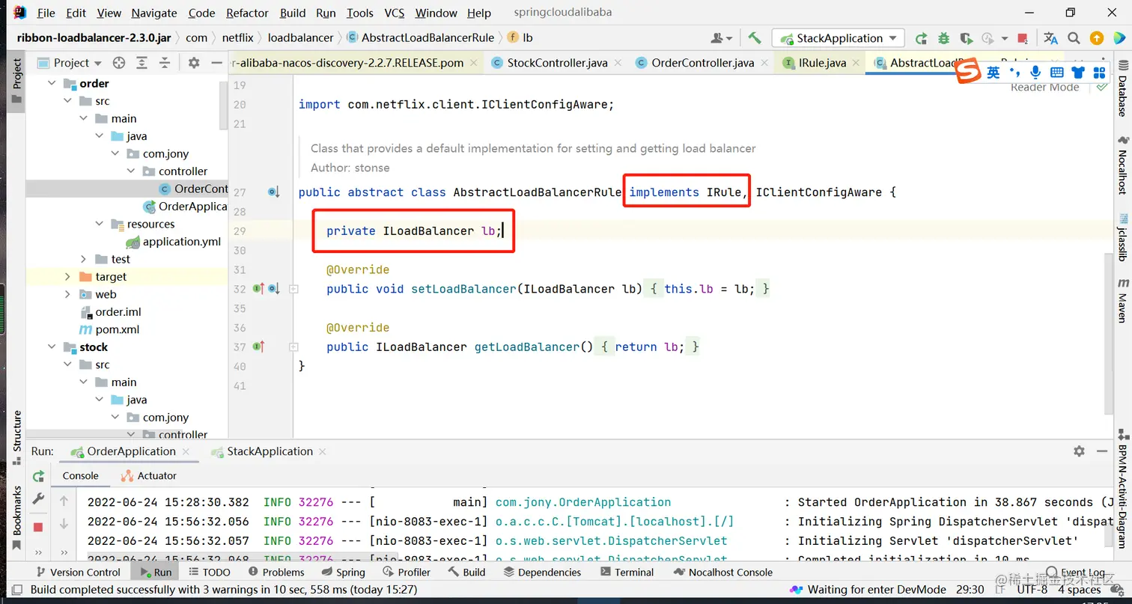Start debugging with the green bug icon

[943, 38]
